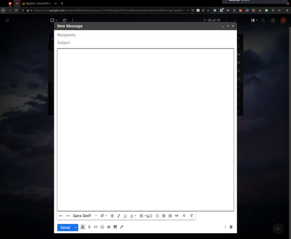291x239 pixels.
Task: Toggle bold formatting
Action: [113, 216]
